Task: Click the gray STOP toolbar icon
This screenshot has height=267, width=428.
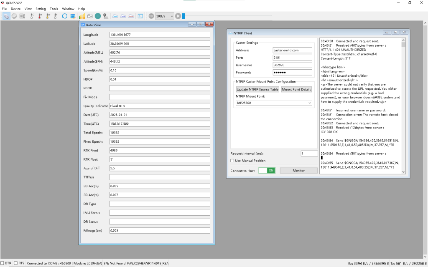Action: 151,16
